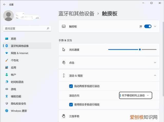The image size is (164, 122).
Task: Click the 系统 monitor icon
Action: coord(7,39)
